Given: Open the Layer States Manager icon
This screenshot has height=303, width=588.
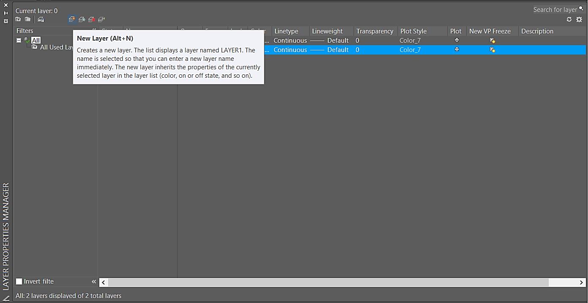Looking at the screenshot, I should point(41,19).
